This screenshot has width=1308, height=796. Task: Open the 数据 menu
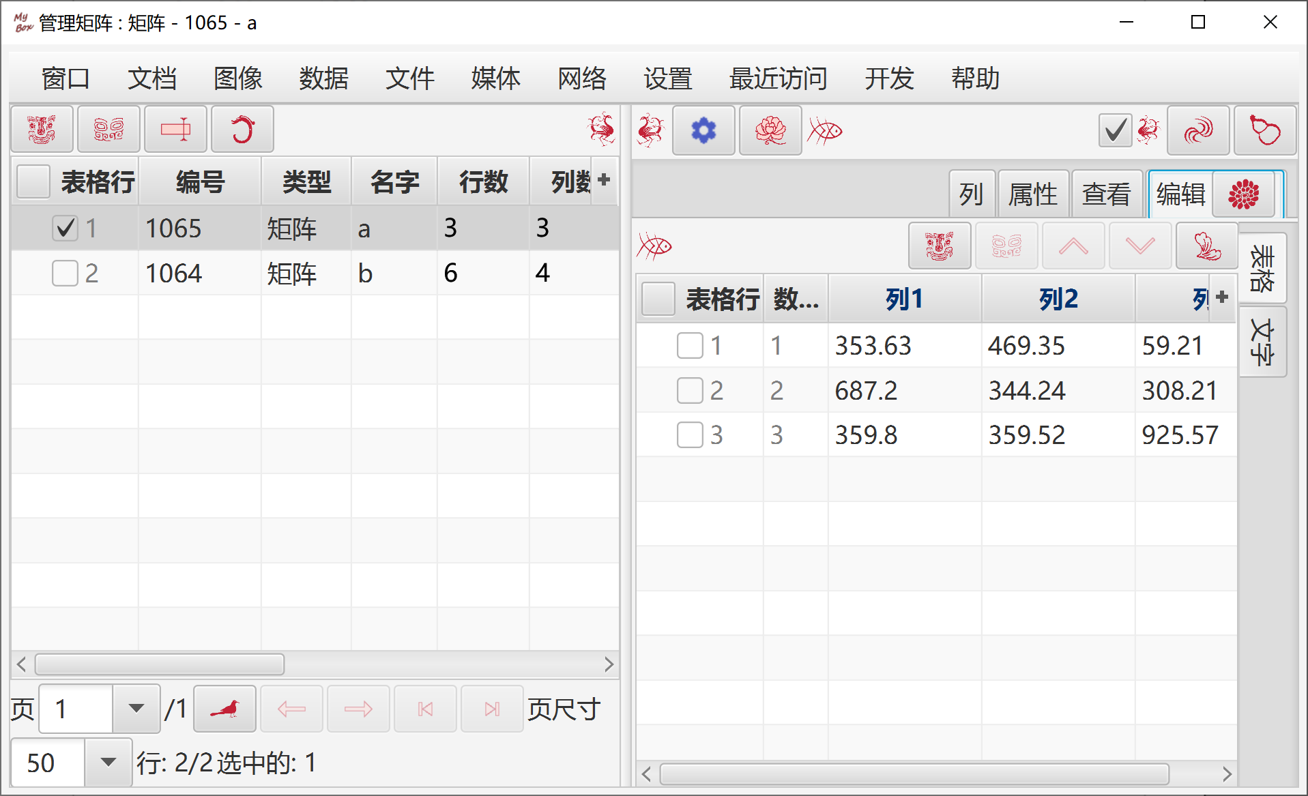click(324, 78)
